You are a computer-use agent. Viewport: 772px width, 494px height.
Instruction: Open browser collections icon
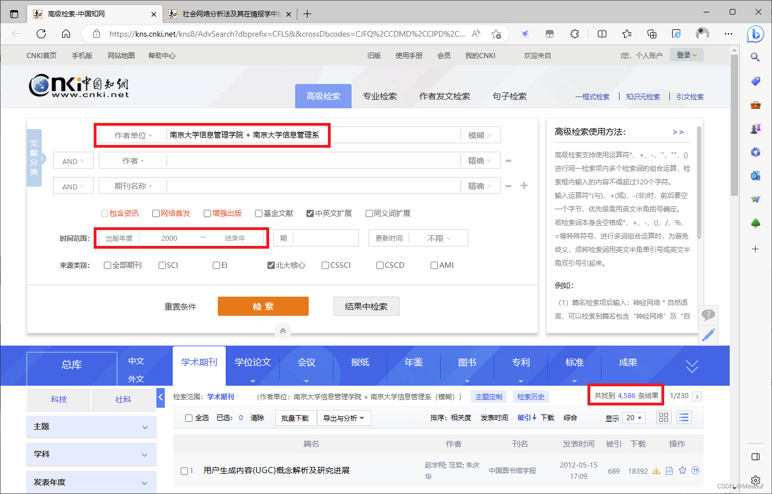(x=652, y=34)
